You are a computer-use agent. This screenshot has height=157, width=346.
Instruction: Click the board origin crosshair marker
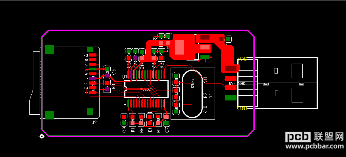point(42,136)
